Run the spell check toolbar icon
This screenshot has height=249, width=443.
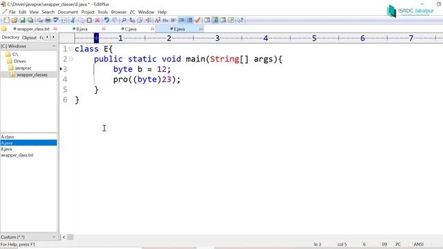click(55, 20)
